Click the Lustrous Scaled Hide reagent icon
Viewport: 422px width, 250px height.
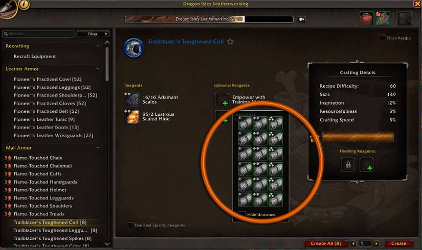(x=132, y=116)
